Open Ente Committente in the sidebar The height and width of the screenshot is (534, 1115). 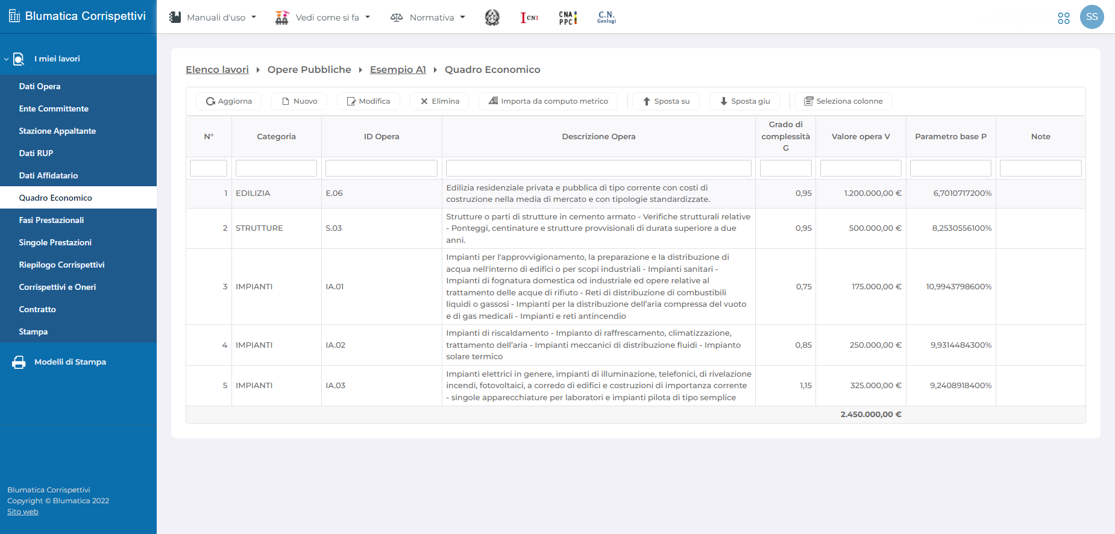coord(78,108)
